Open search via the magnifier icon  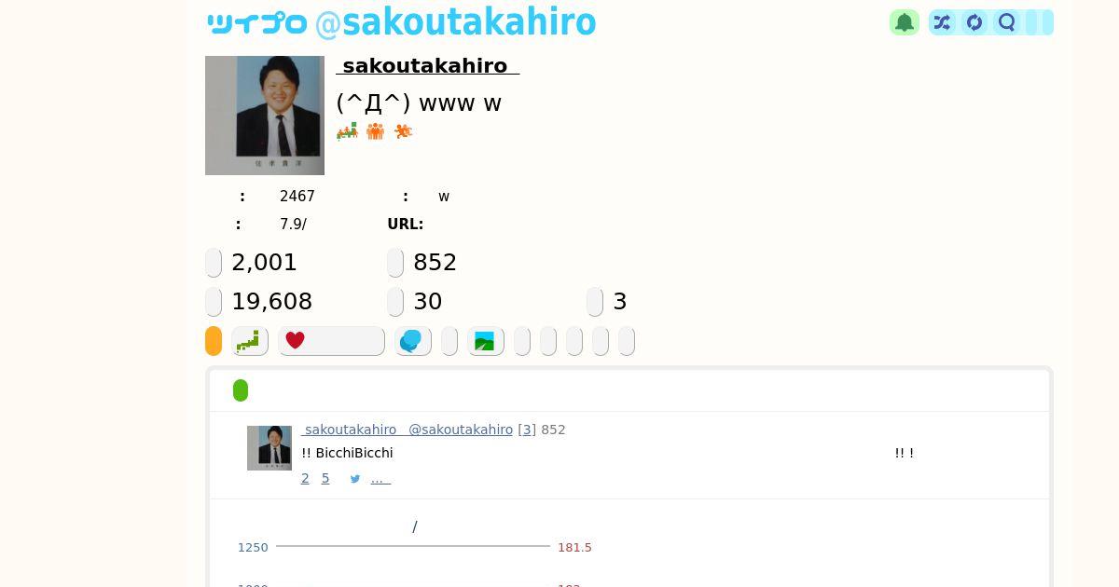click(1007, 22)
